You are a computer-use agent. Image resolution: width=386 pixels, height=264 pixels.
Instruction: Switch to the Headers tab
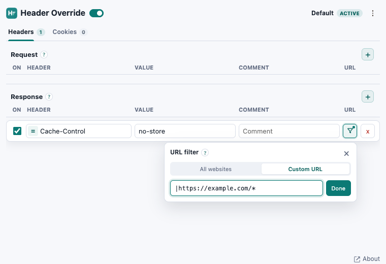click(x=21, y=32)
